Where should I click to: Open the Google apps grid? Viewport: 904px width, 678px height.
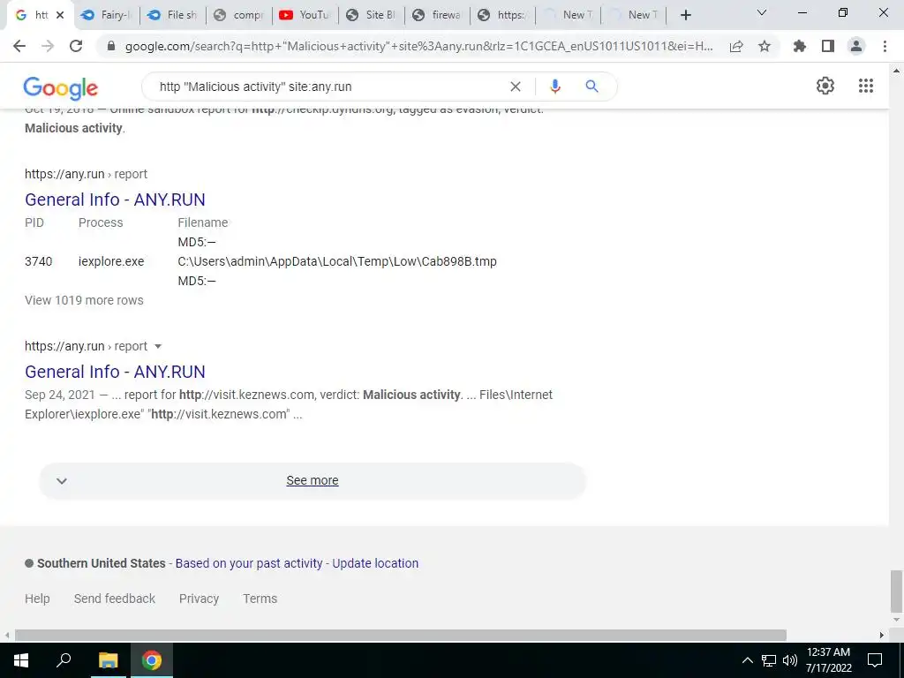[x=866, y=86]
